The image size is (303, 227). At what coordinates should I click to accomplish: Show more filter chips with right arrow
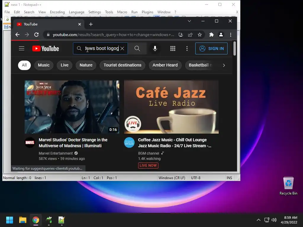point(224,65)
